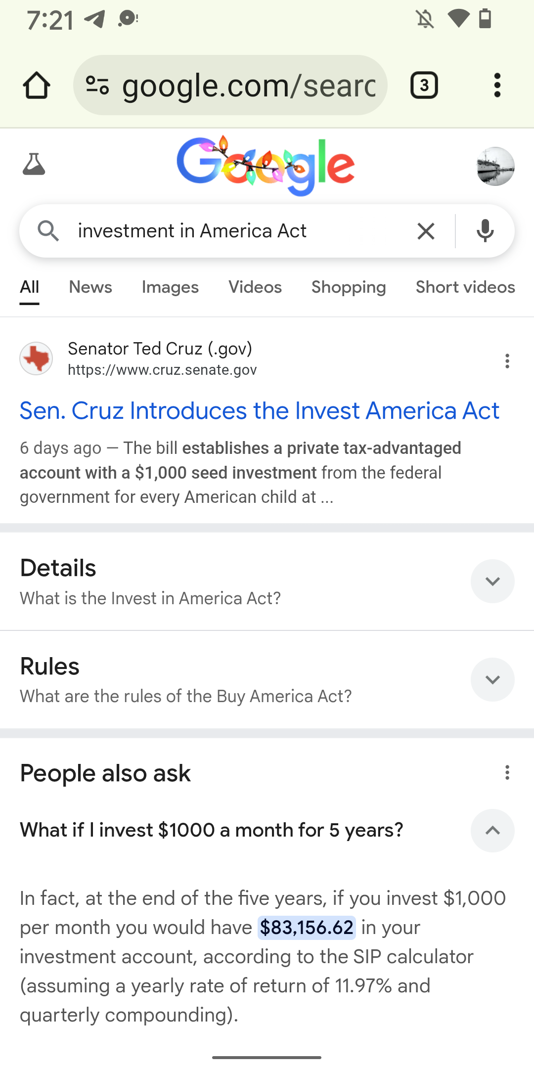Image resolution: width=534 pixels, height=1068 pixels.
Task: Open the site info icon in address bar
Action: point(97,85)
